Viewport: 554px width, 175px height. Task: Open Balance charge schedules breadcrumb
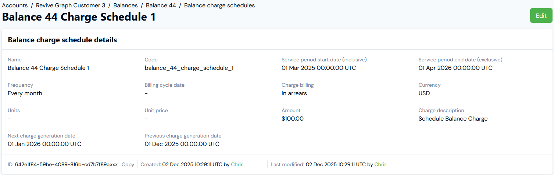(219, 6)
